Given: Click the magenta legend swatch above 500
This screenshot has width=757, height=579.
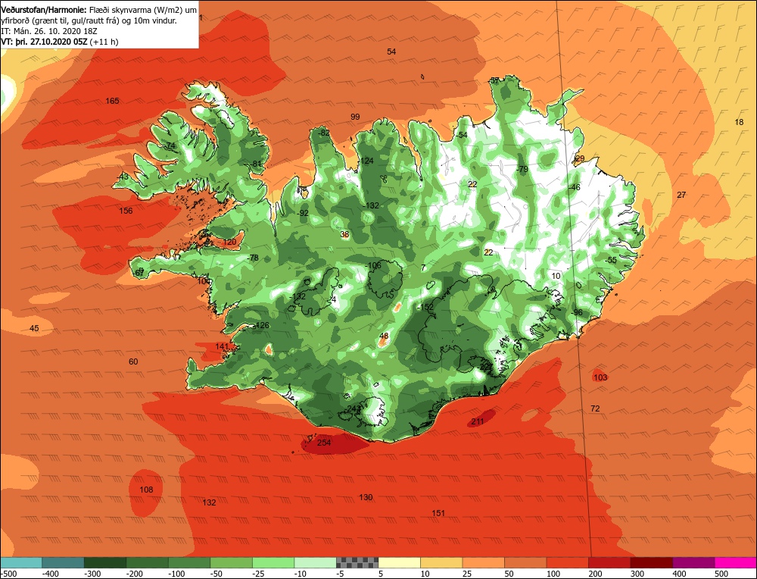Looking at the screenshot, I should click(736, 562).
